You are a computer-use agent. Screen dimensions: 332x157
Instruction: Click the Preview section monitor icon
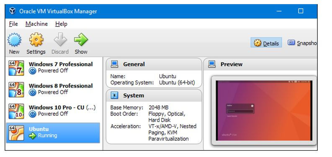212,64
